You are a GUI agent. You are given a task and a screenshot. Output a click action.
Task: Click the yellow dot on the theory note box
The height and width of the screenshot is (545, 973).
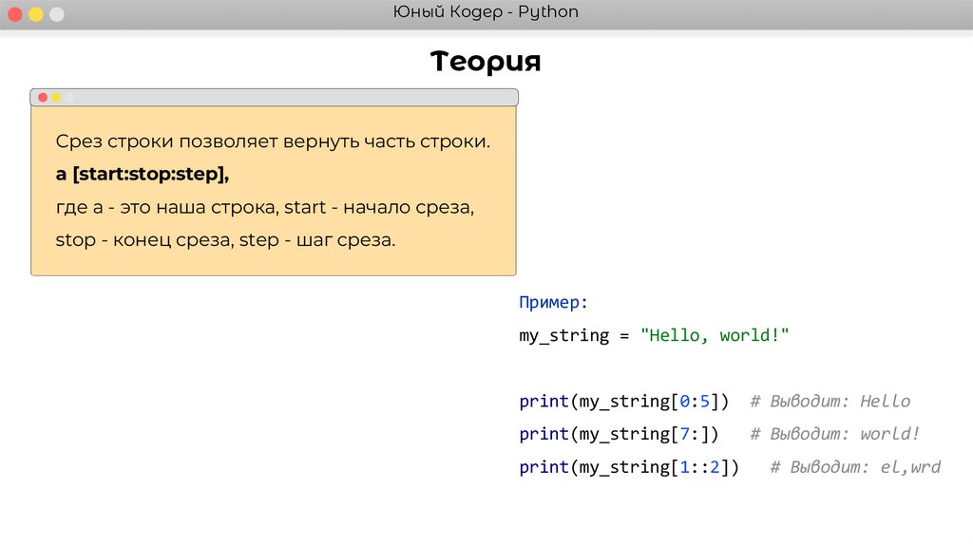point(56,97)
